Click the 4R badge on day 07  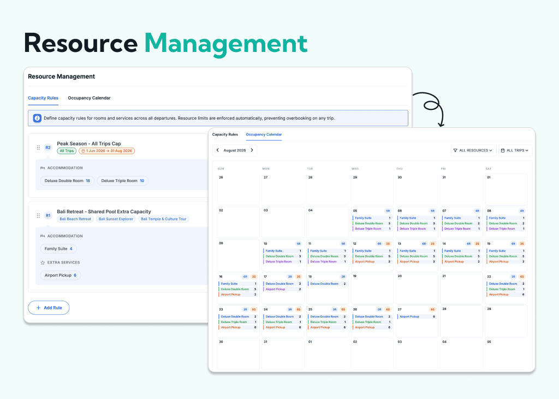(477, 211)
